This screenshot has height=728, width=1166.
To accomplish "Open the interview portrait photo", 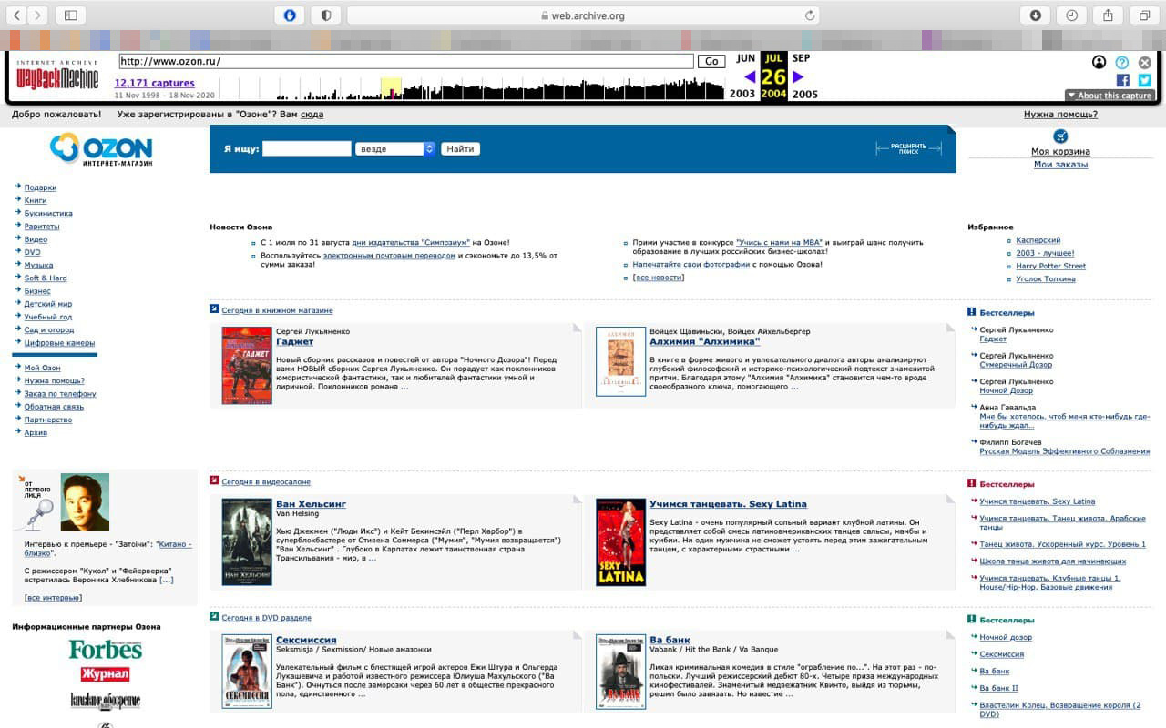I will [85, 502].
